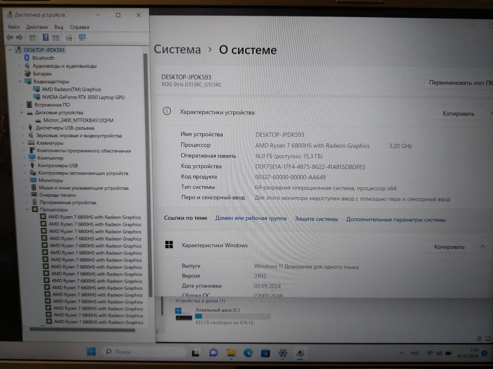This screenshot has height=369, width=493.
Task: Select Звуковые, игровые и видеоустройства category
Action: tap(79, 135)
